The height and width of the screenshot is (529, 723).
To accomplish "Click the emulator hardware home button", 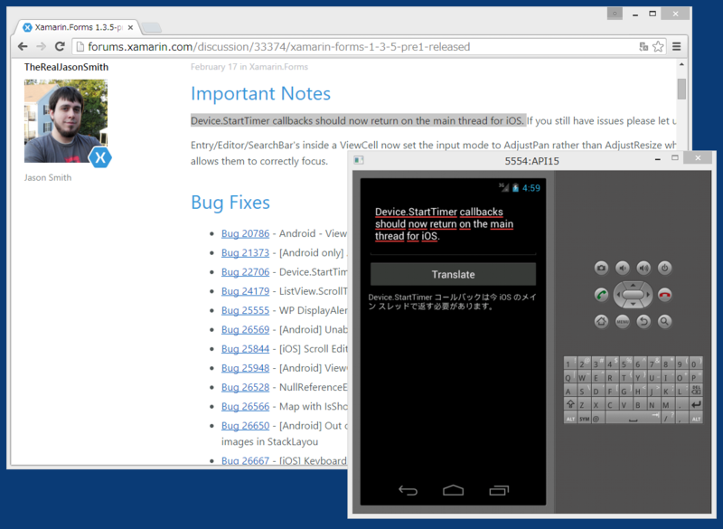I will [601, 321].
